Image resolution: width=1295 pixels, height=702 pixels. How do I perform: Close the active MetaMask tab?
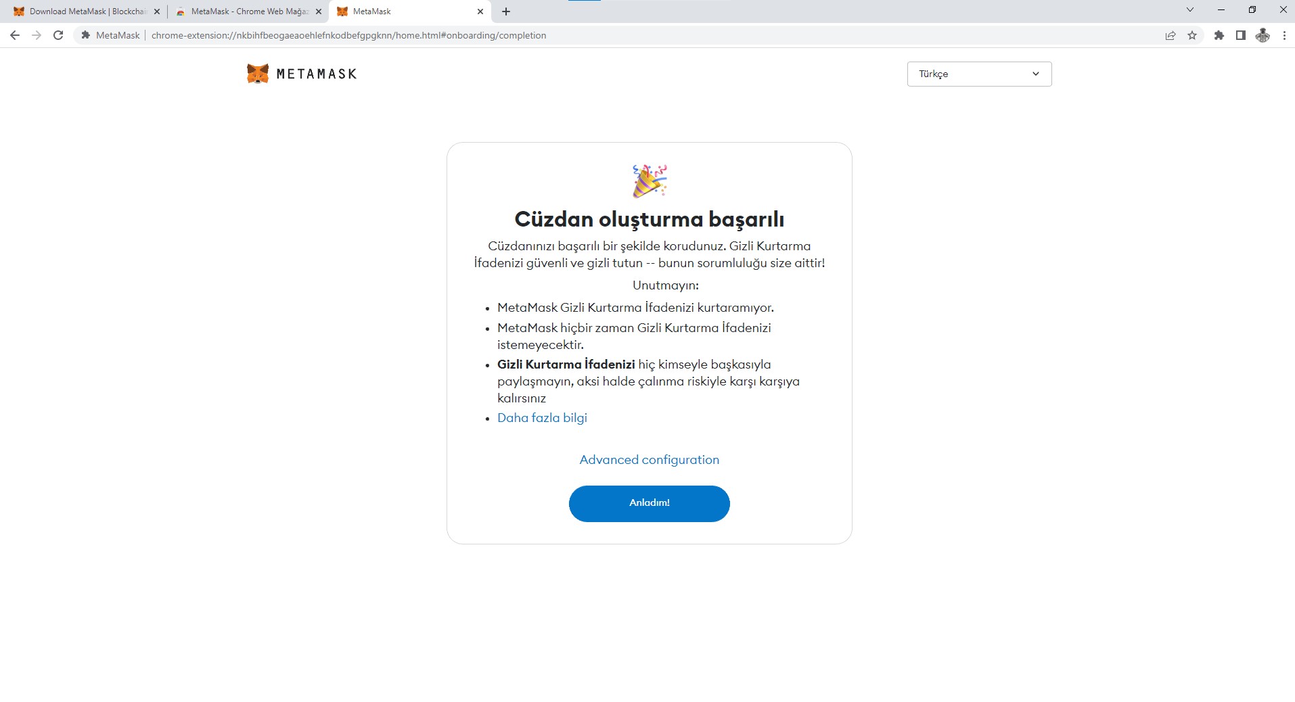(480, 11)
